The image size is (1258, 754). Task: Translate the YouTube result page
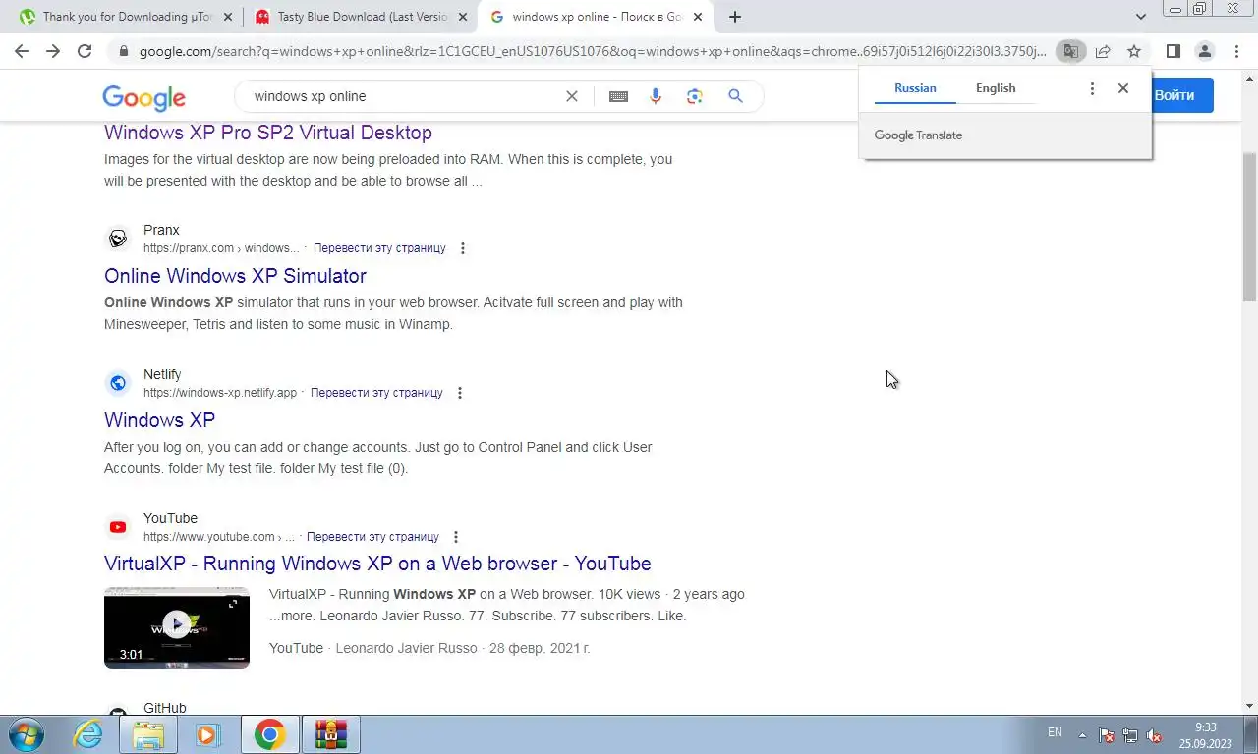(x=372, y=537)
